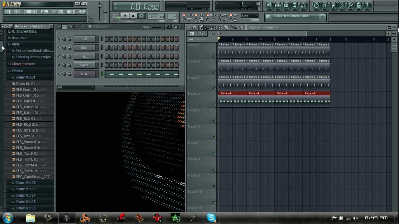Open Skype from the Windows taskbar

click(x=211, y=218)
